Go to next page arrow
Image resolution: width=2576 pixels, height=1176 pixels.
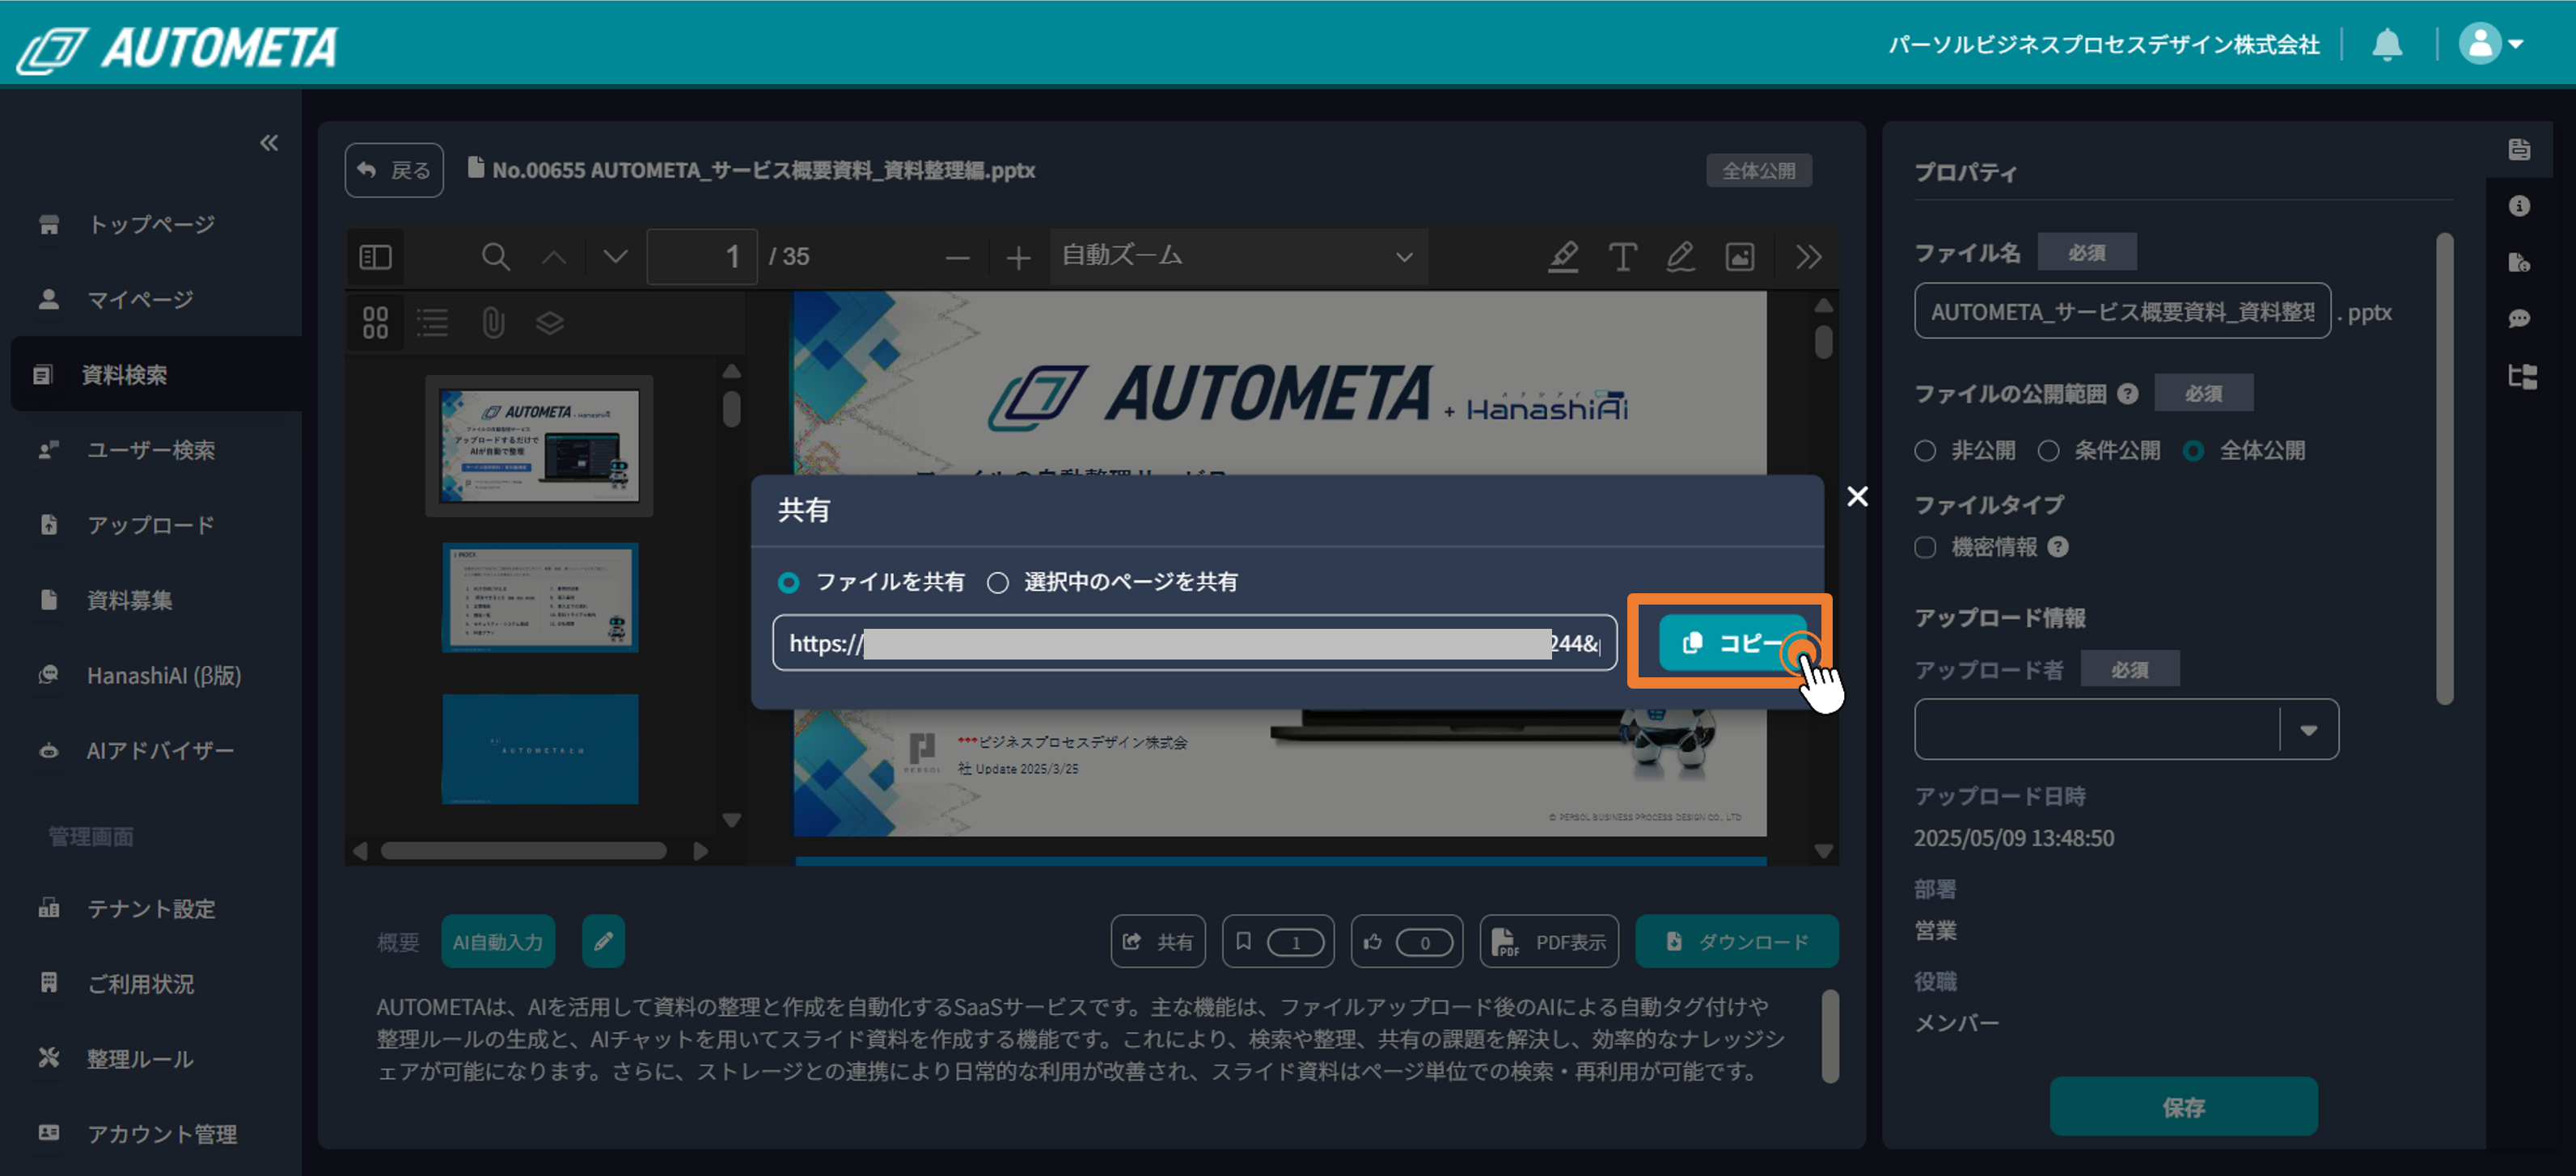(615, 257)
